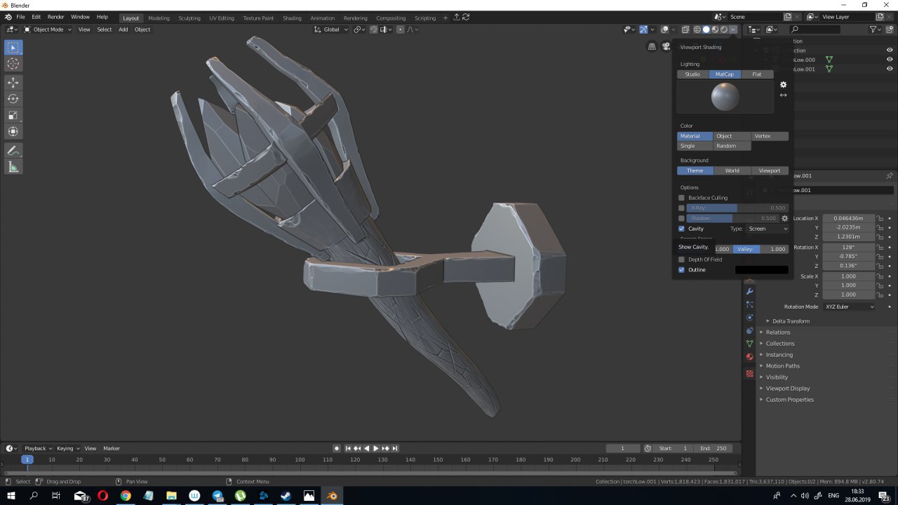Open MatCap settings gear icon
898x505 pixels.
click(784, 85)
